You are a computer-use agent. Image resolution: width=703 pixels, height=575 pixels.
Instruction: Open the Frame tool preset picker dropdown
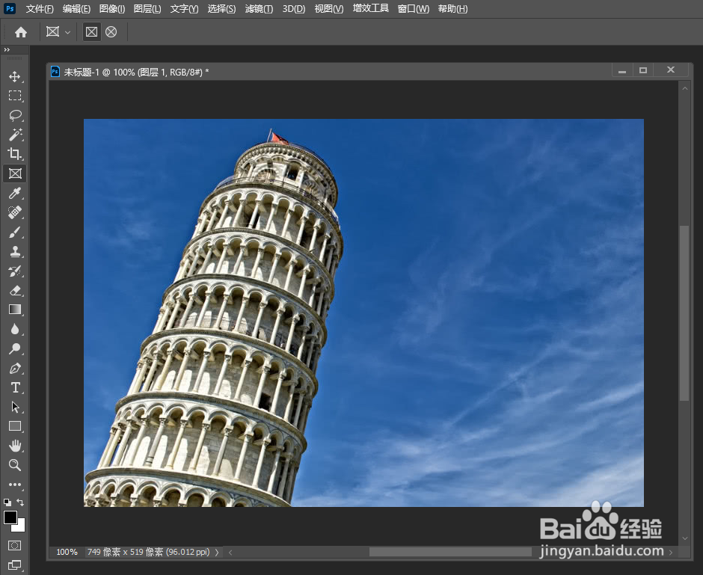68,32
